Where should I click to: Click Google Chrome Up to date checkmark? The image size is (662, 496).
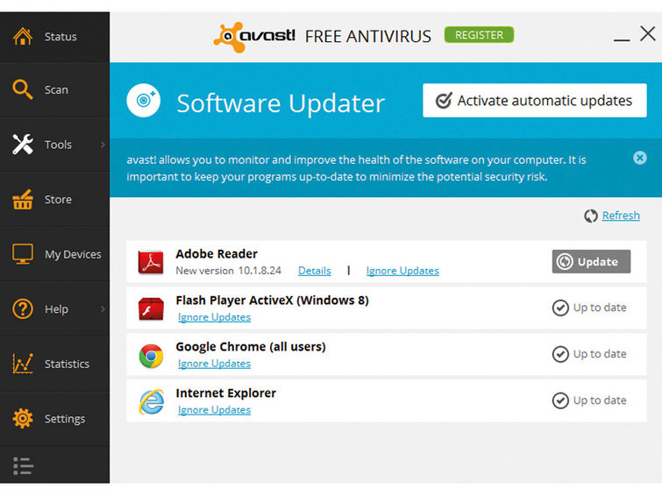tap(560, 354)
